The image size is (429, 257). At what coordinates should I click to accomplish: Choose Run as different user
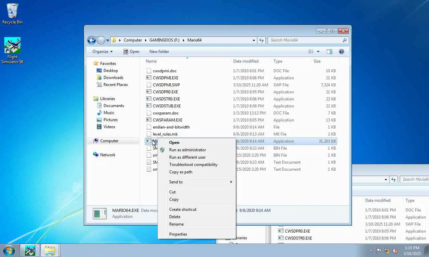tap(197, 157)
